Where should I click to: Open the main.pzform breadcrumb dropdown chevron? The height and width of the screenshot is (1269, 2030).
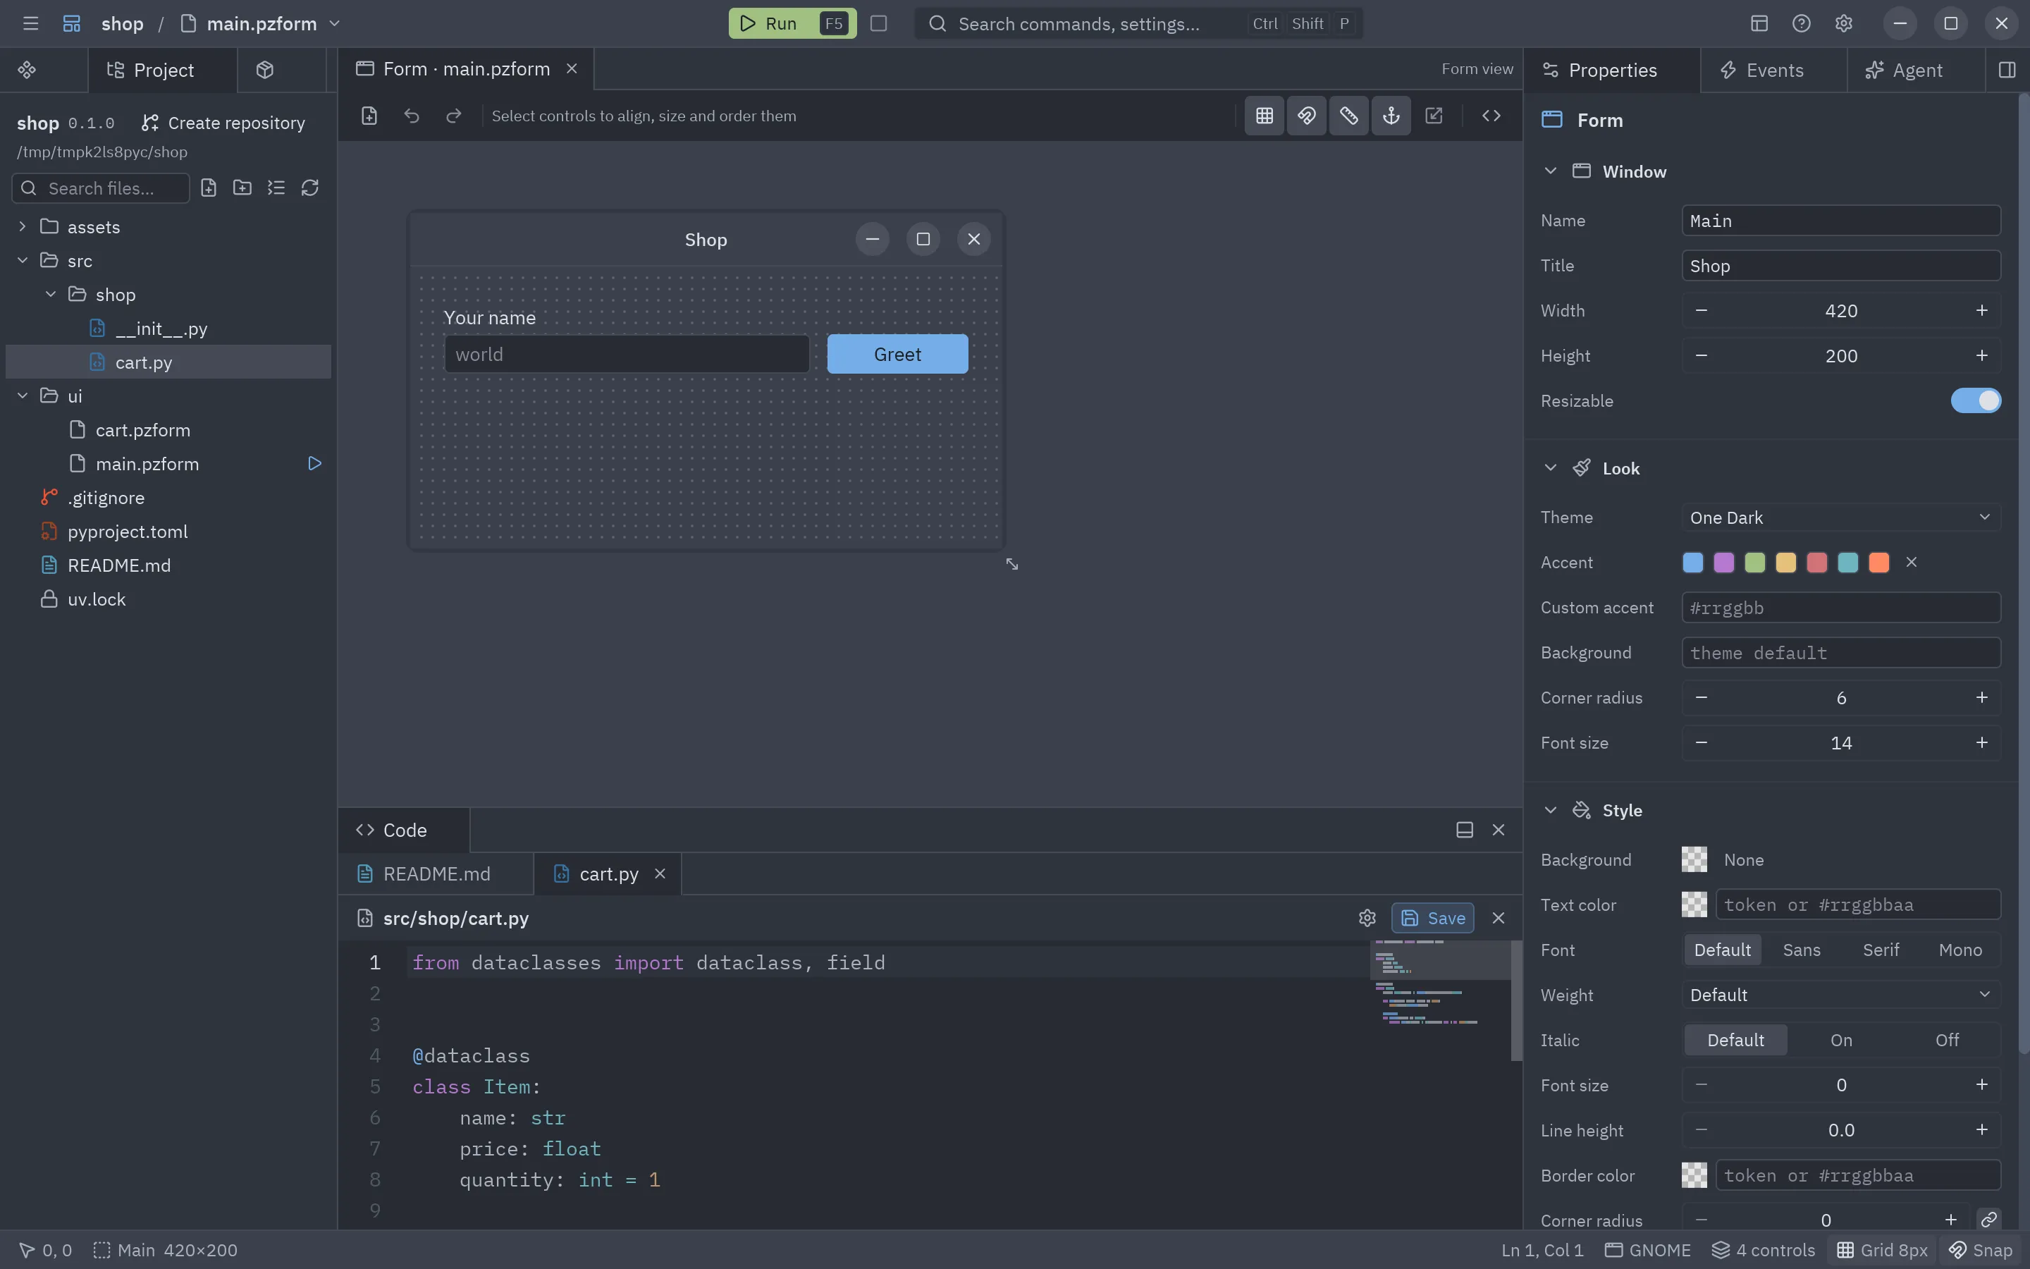[335, 23]
